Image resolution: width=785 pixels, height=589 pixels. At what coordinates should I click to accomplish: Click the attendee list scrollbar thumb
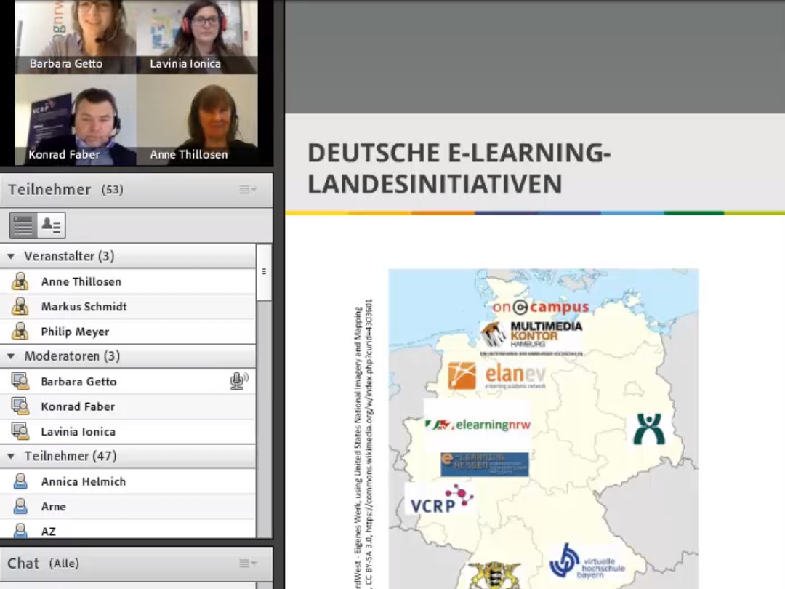pyautogui.click(x=264, y=273)
